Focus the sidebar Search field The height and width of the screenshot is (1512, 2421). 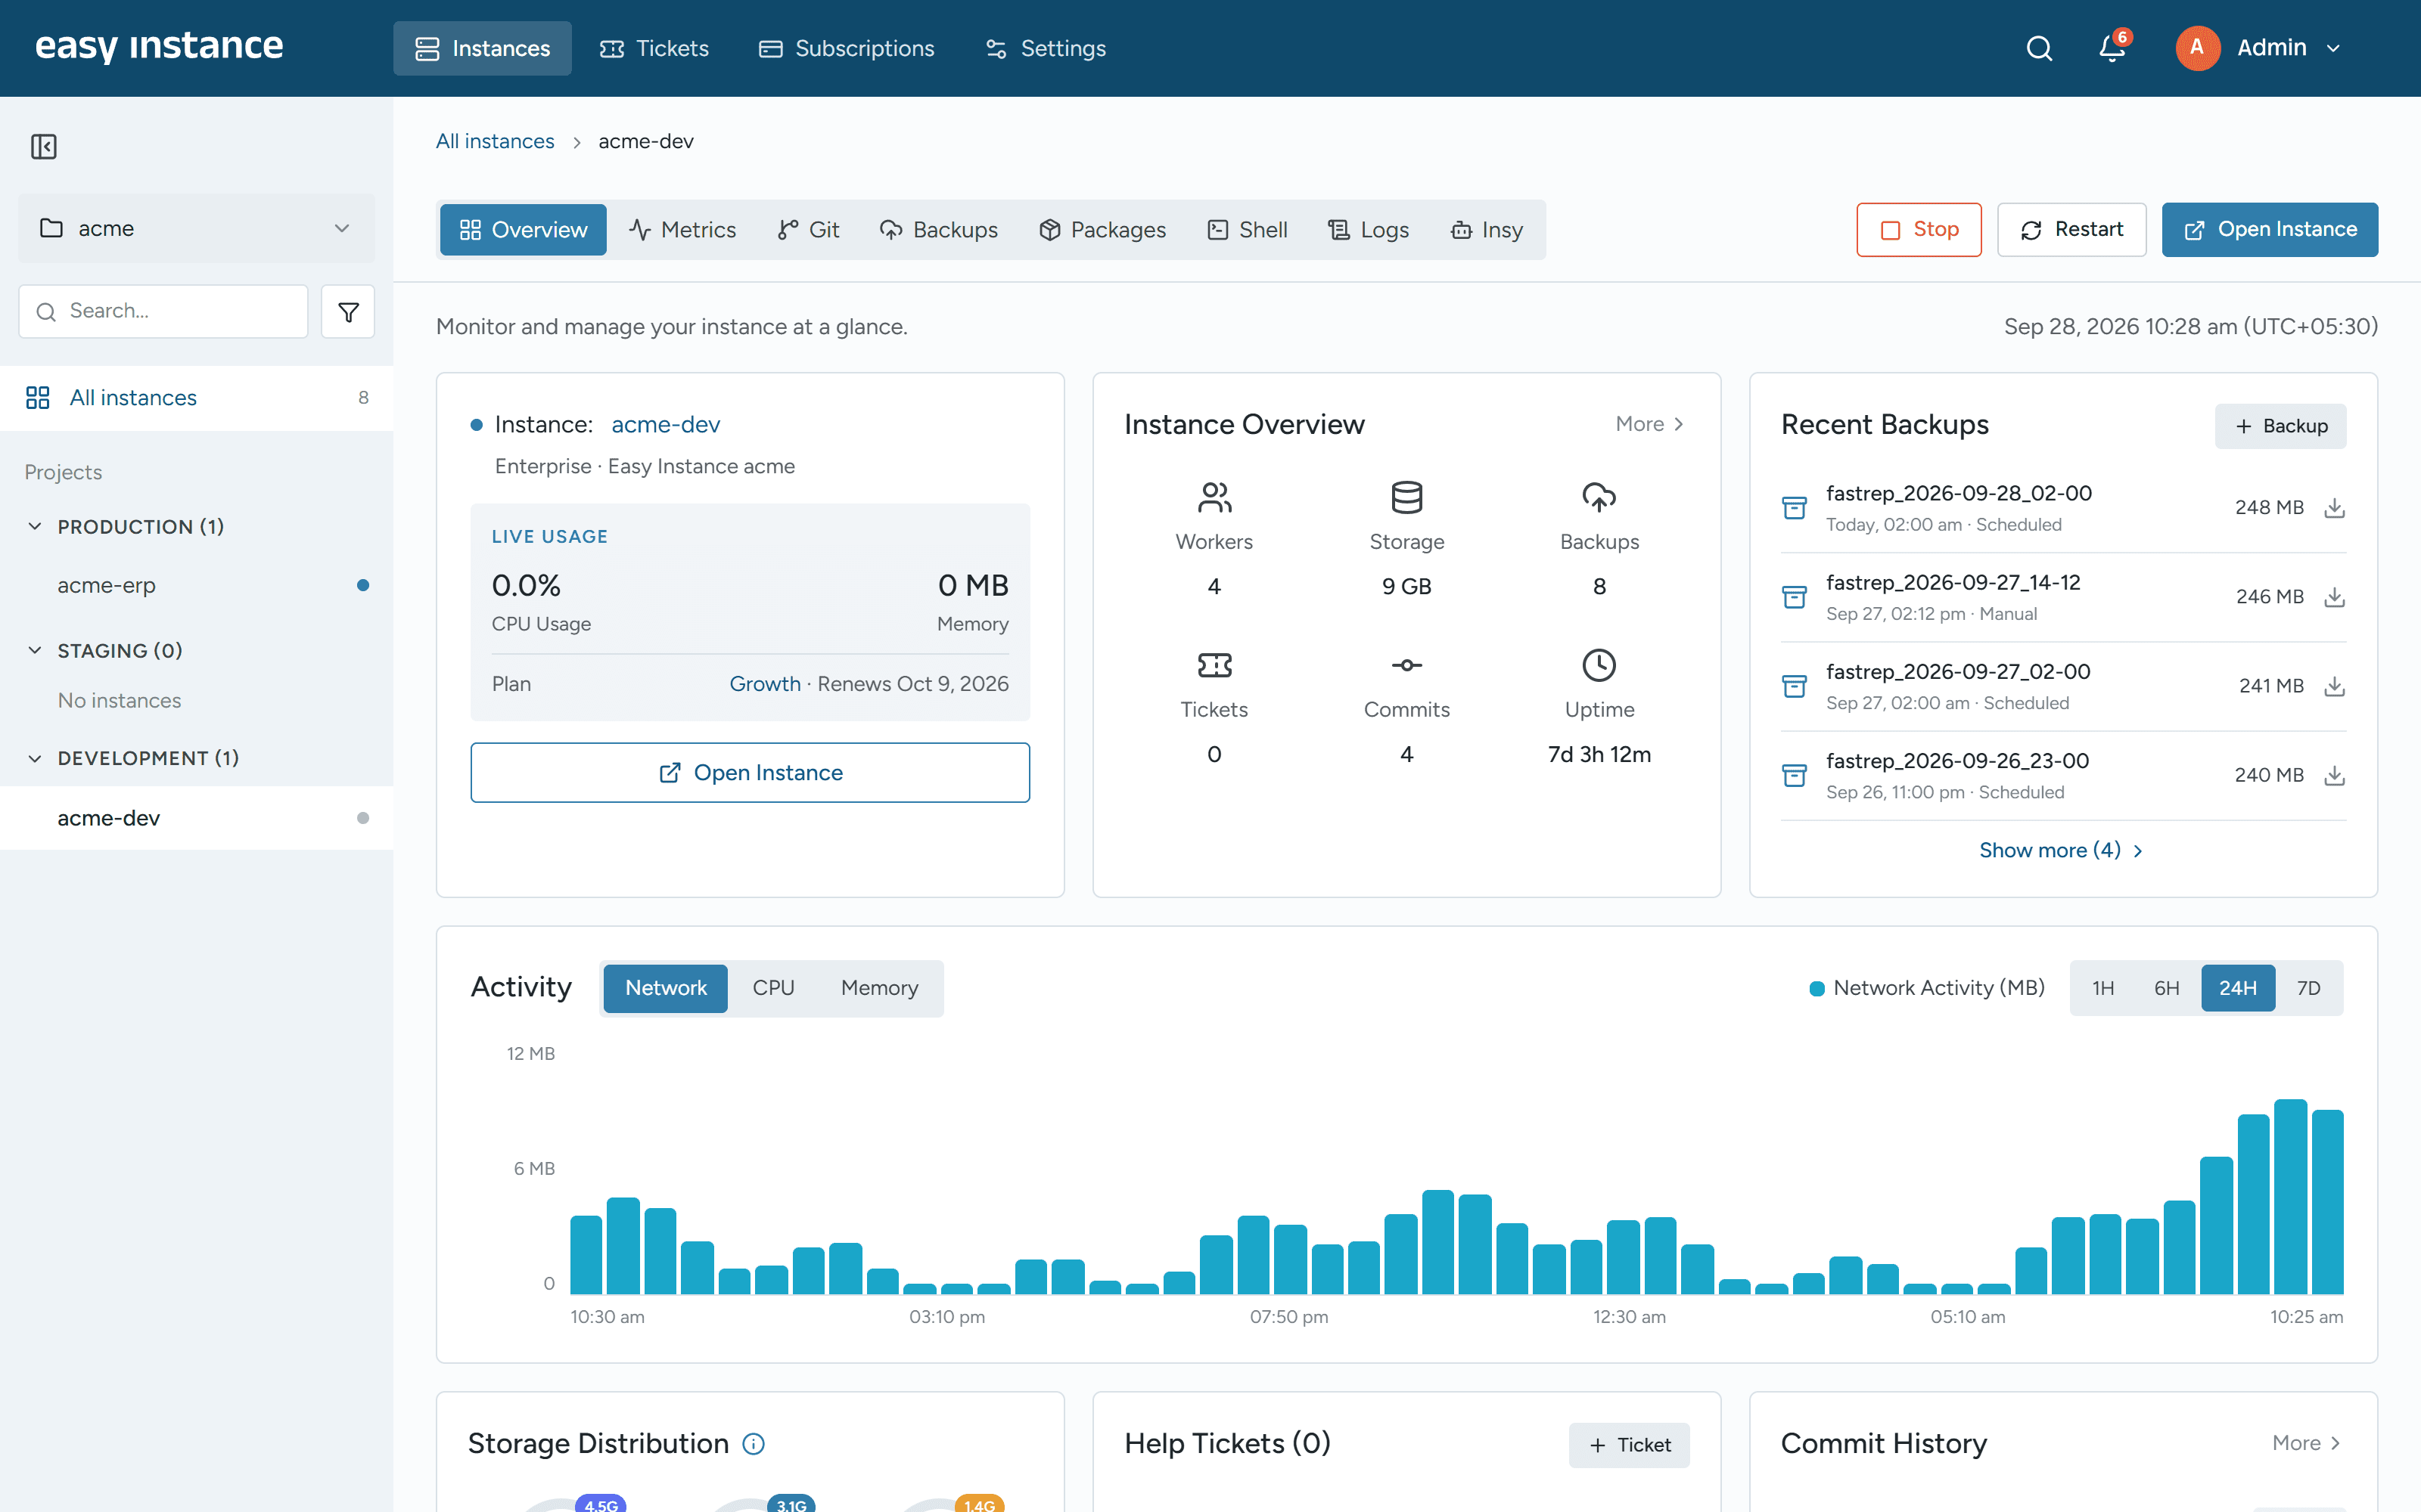(163, 311)
